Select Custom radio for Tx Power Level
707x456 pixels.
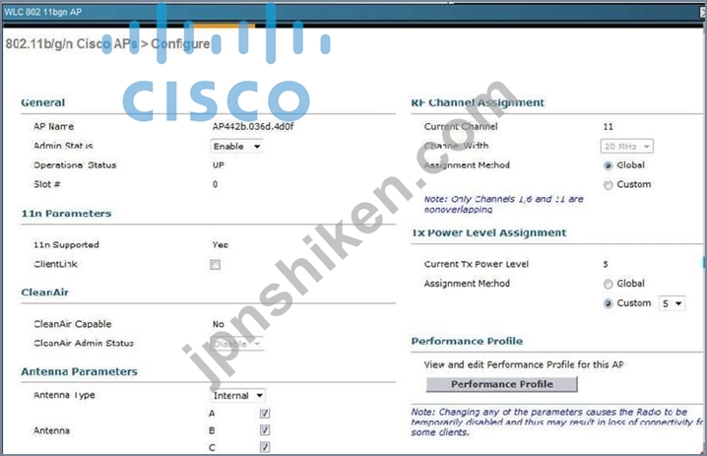(608, 303)
